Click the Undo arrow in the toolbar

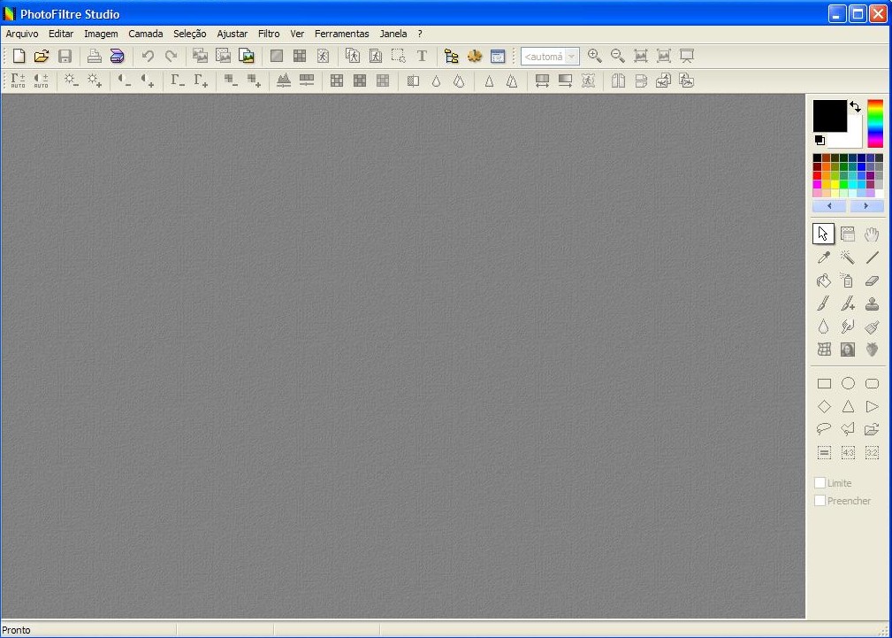148,56
